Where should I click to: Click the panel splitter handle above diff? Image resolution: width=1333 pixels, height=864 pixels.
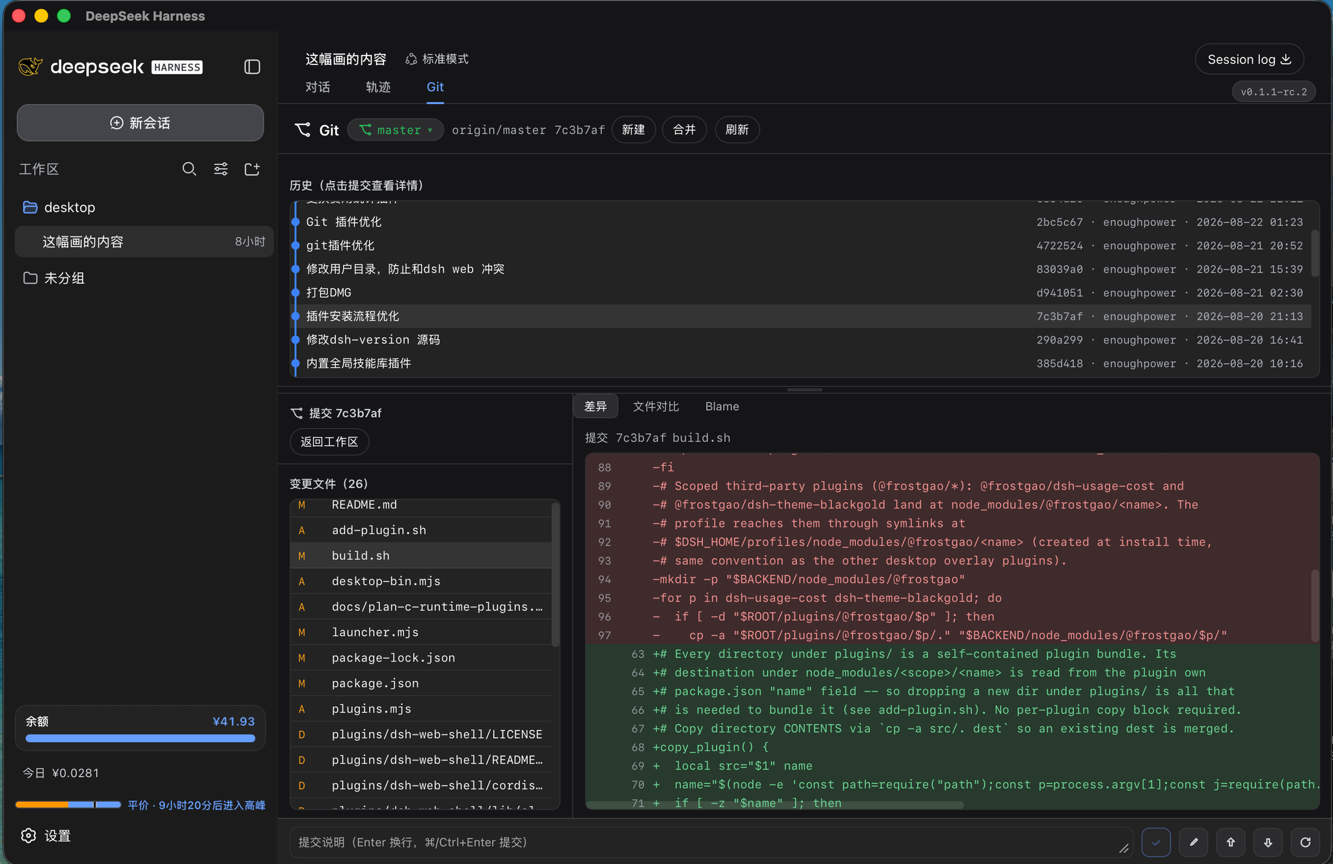[x=804, y=389]
